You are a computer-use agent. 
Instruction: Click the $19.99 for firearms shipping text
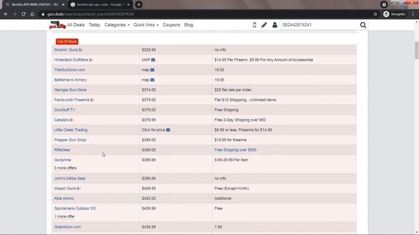pos(230,140)
